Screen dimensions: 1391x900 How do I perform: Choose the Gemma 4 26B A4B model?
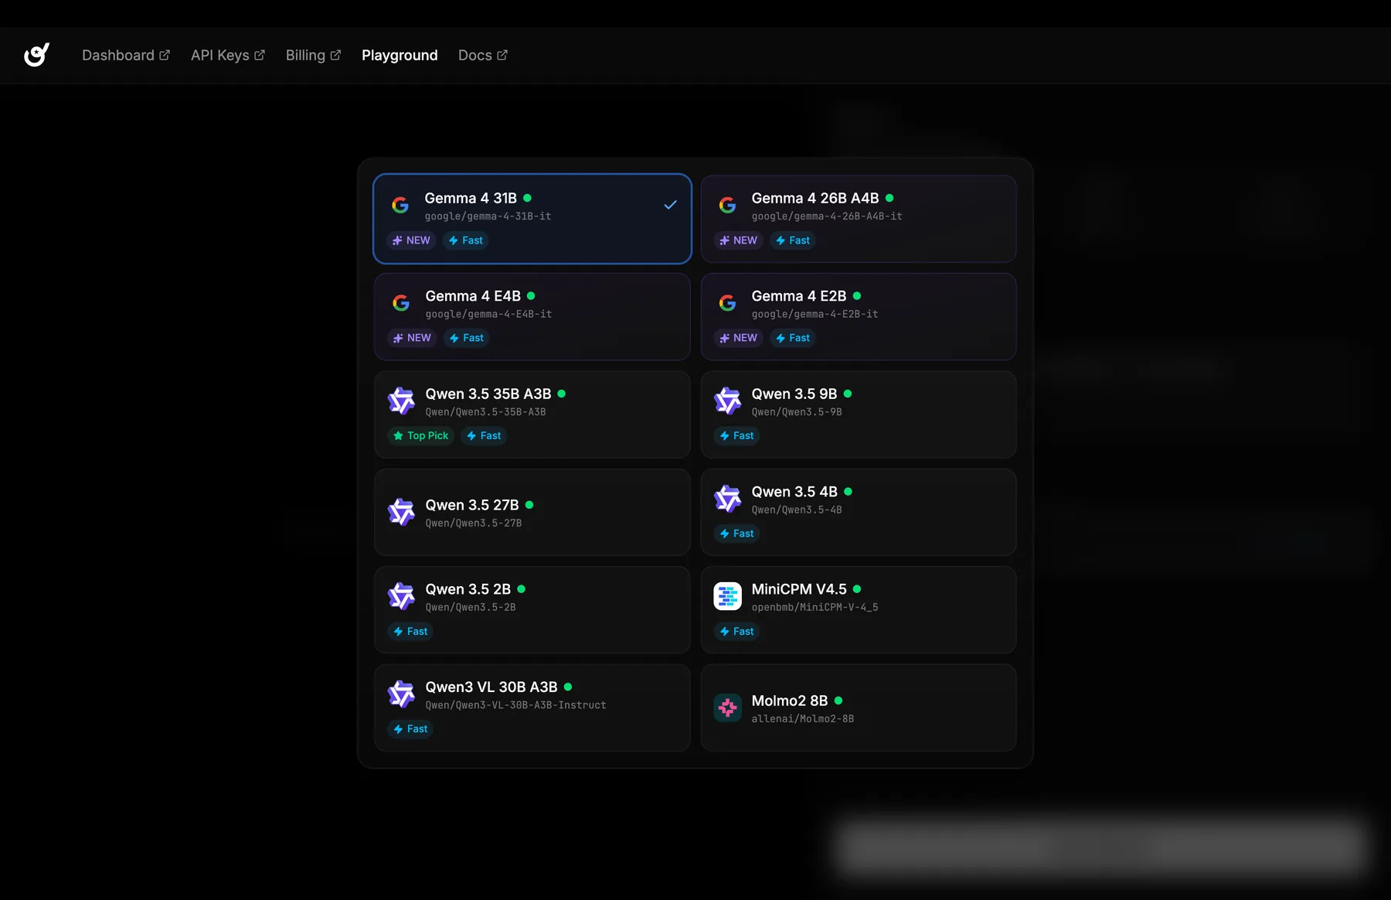click(x=859, y=219)
